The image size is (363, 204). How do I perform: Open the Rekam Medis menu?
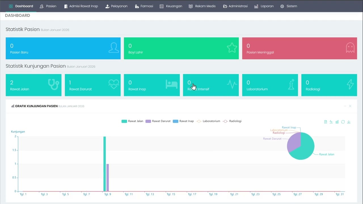(202, 6)
